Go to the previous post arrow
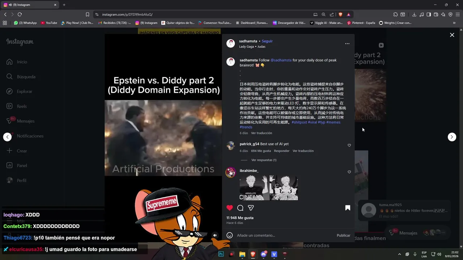The width and height of the screenshot is (463, 260). (x=7, y=137)
